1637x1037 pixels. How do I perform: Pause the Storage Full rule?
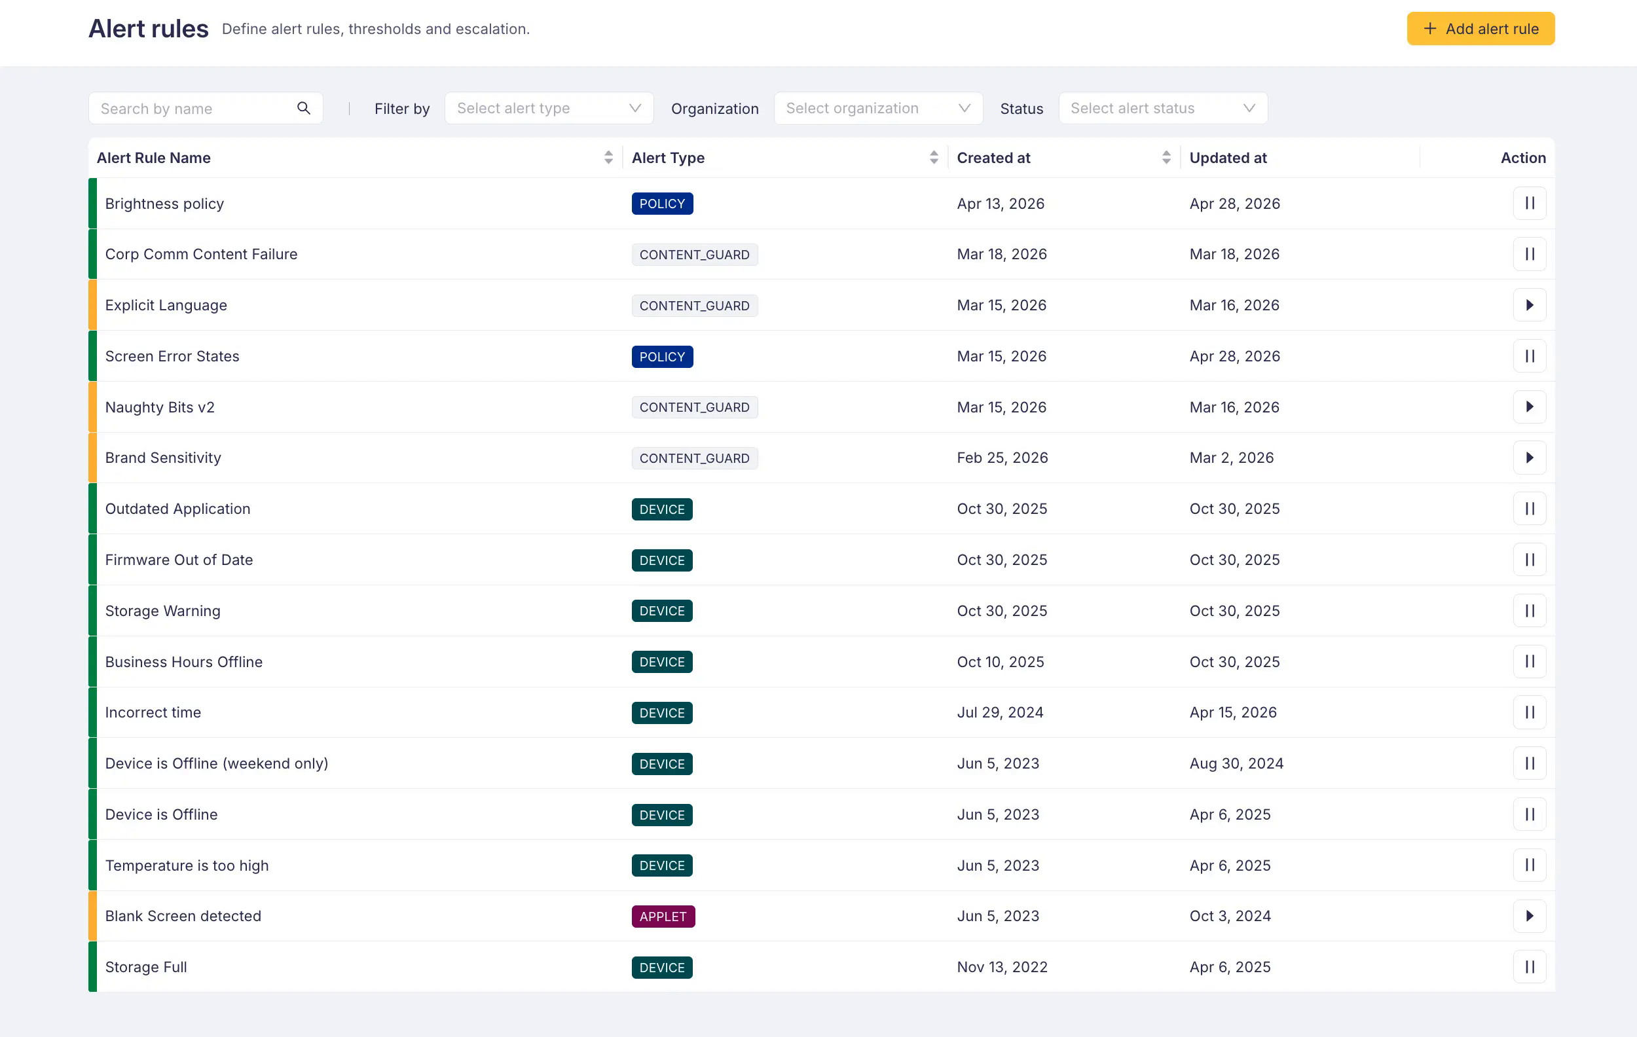pos(1529,967)
